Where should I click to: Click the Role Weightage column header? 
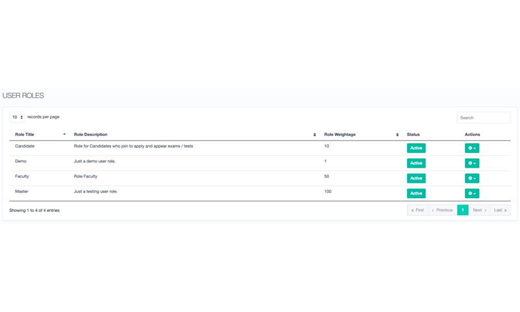pos(339,135)
